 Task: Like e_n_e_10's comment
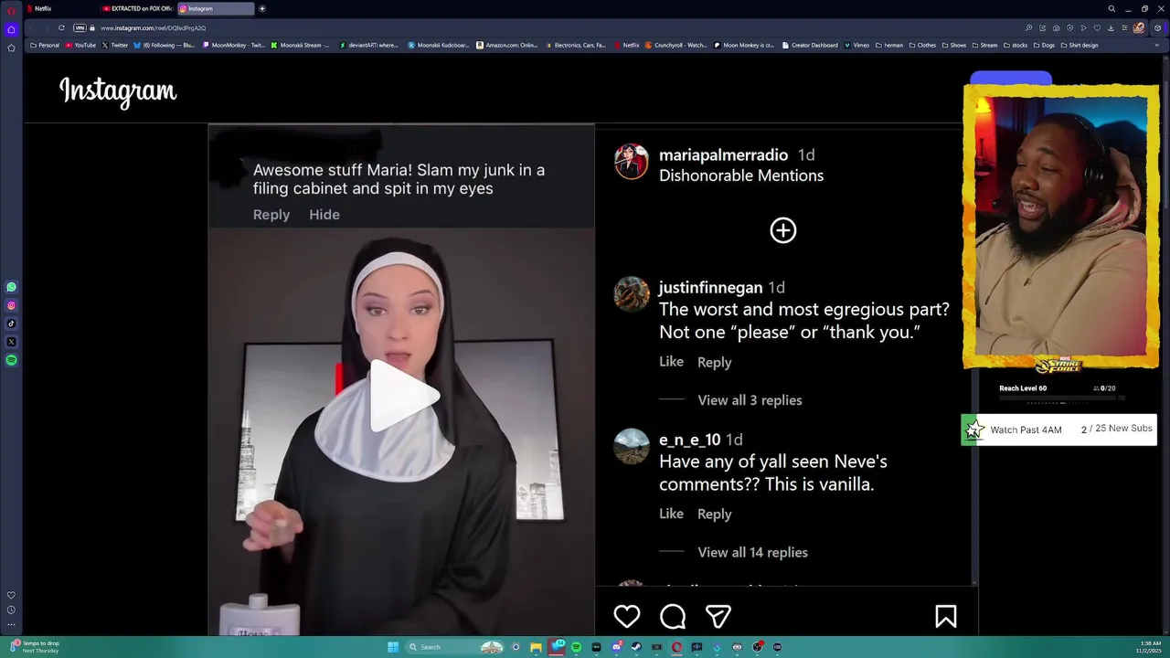[671, 514]
